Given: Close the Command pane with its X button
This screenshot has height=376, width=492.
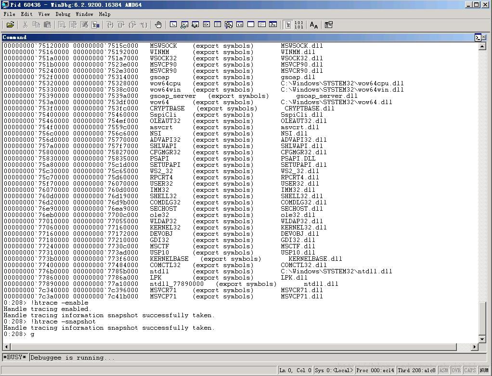Looking at the screenshot, I should [484, 37].
